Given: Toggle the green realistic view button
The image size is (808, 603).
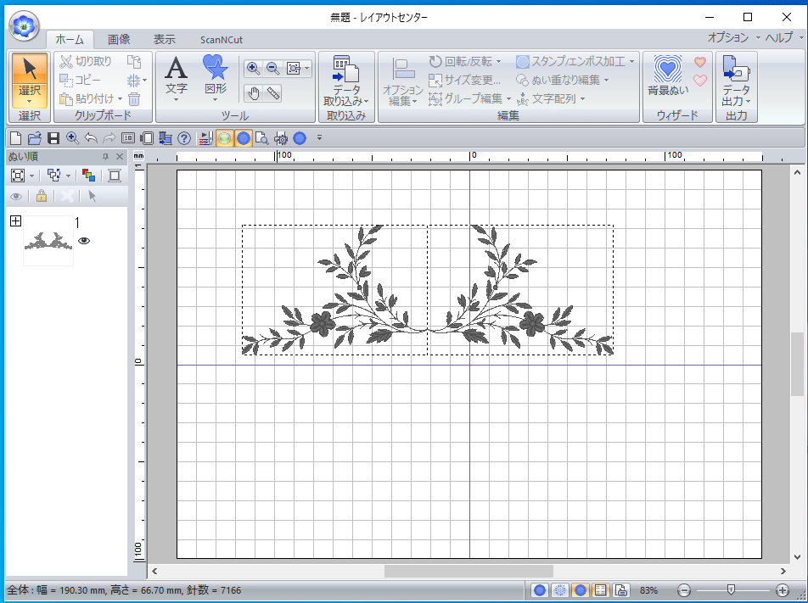Looking at the screenshot, I should click(224, 138).
